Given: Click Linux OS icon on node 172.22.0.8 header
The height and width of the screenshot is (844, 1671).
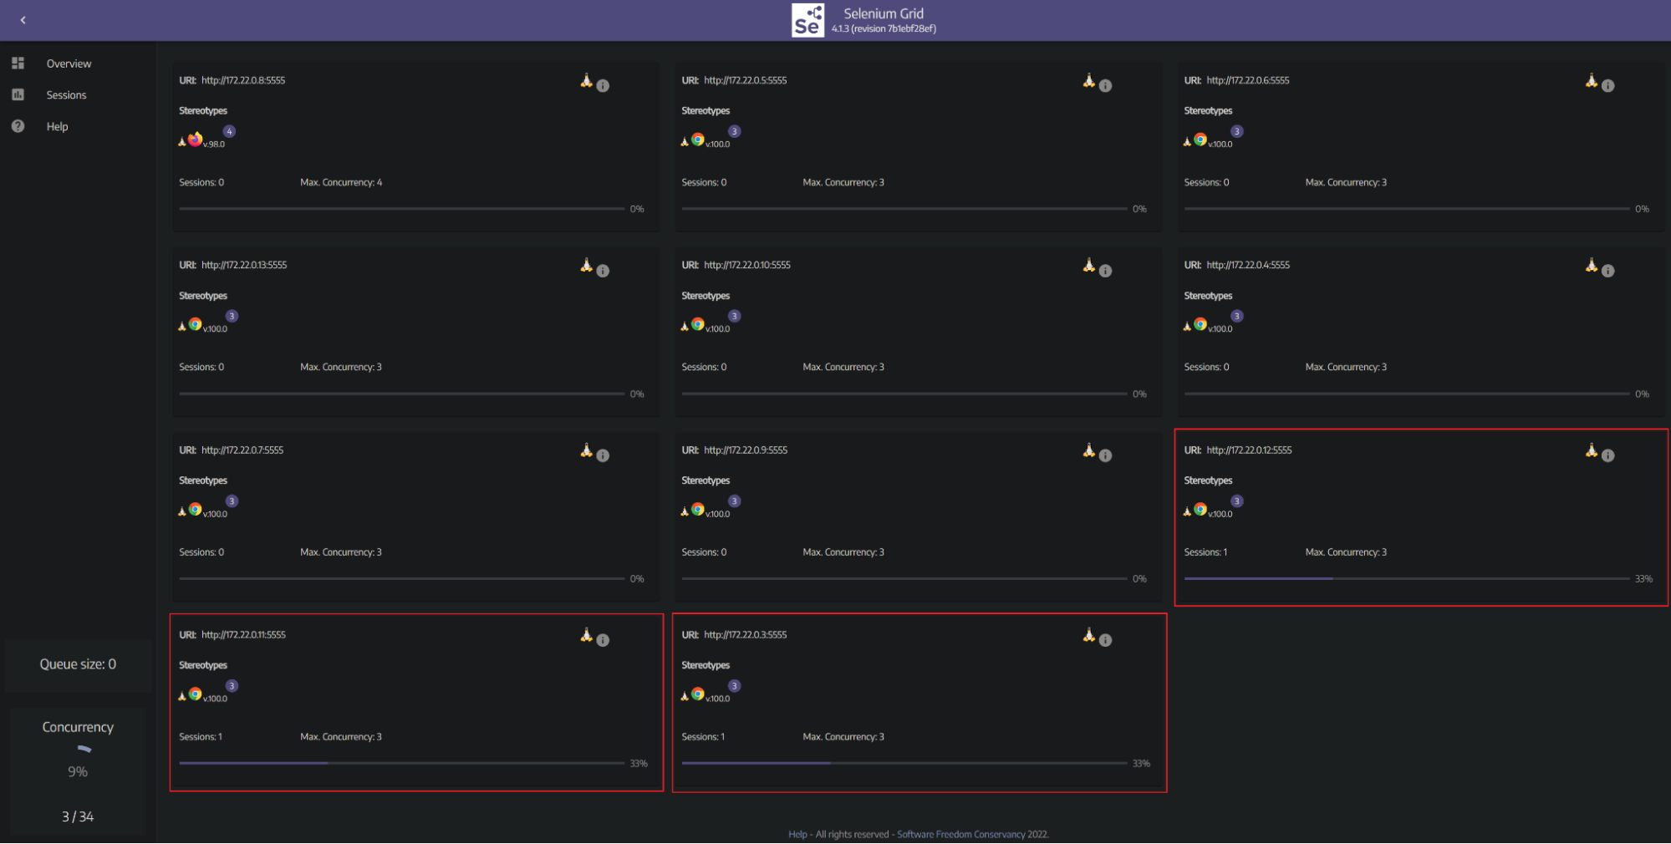Looking at the screenshot, I should [586, 80].
